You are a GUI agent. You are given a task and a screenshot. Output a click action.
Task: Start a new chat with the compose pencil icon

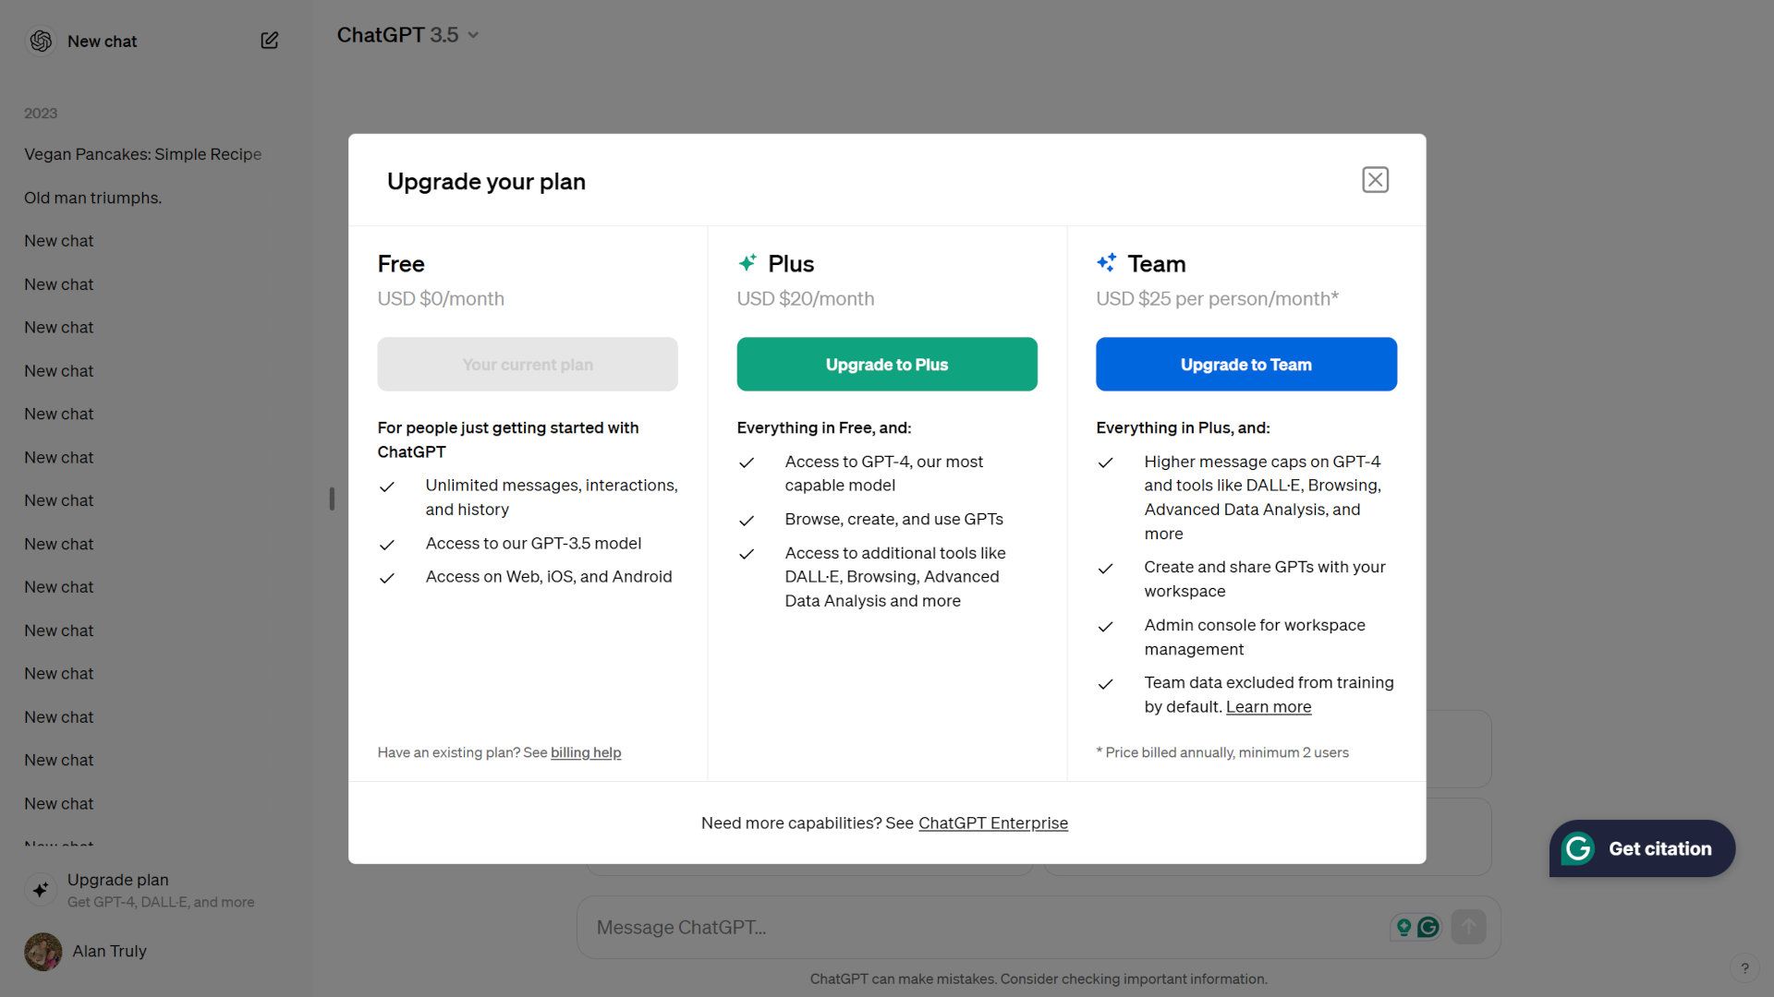[269, 40]
